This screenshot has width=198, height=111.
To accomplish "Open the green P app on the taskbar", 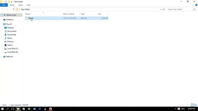I will pos(29,109).
